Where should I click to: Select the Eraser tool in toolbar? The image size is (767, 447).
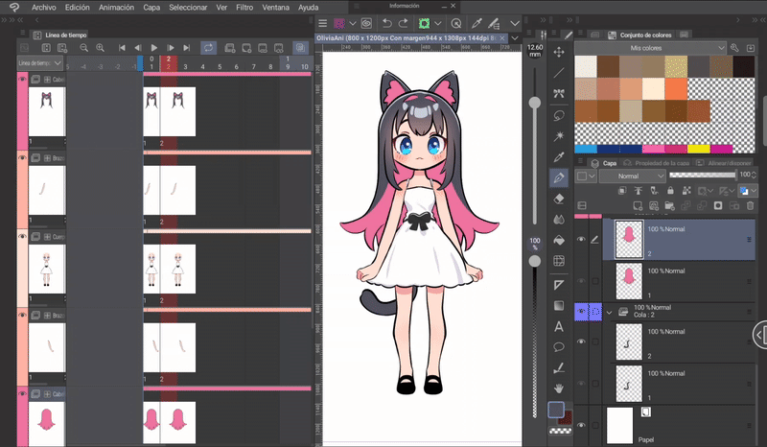pyautogui.click(x=559, y=200)
